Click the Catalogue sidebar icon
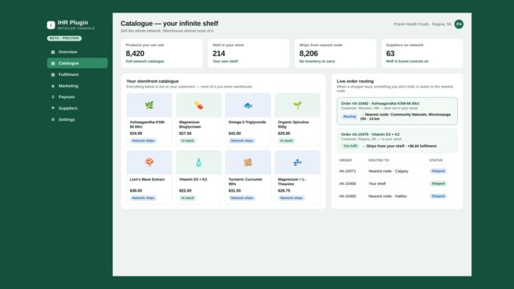Image resolution: width=514 pixels, height=289 pixels. tap(52, 63)
